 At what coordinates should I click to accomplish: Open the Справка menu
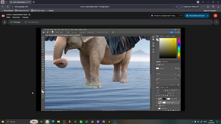(x=25, y=17)
